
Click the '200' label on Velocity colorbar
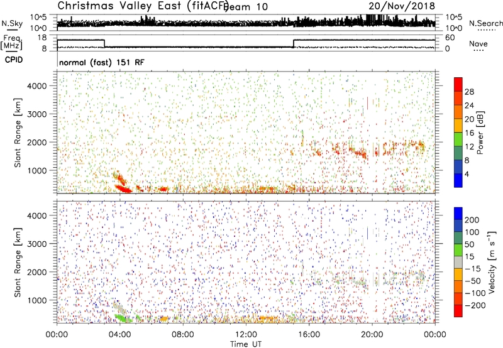(472, 220)
